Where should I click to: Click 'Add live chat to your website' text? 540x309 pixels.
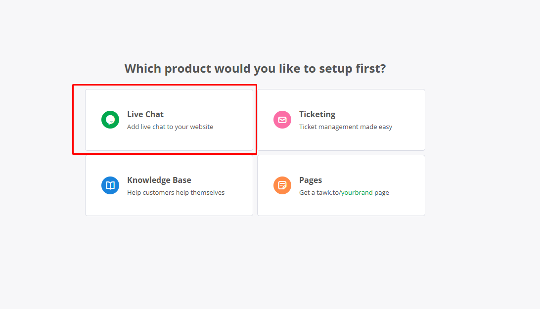(170, 127)
